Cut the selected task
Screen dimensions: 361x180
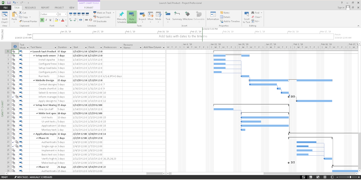23,13
